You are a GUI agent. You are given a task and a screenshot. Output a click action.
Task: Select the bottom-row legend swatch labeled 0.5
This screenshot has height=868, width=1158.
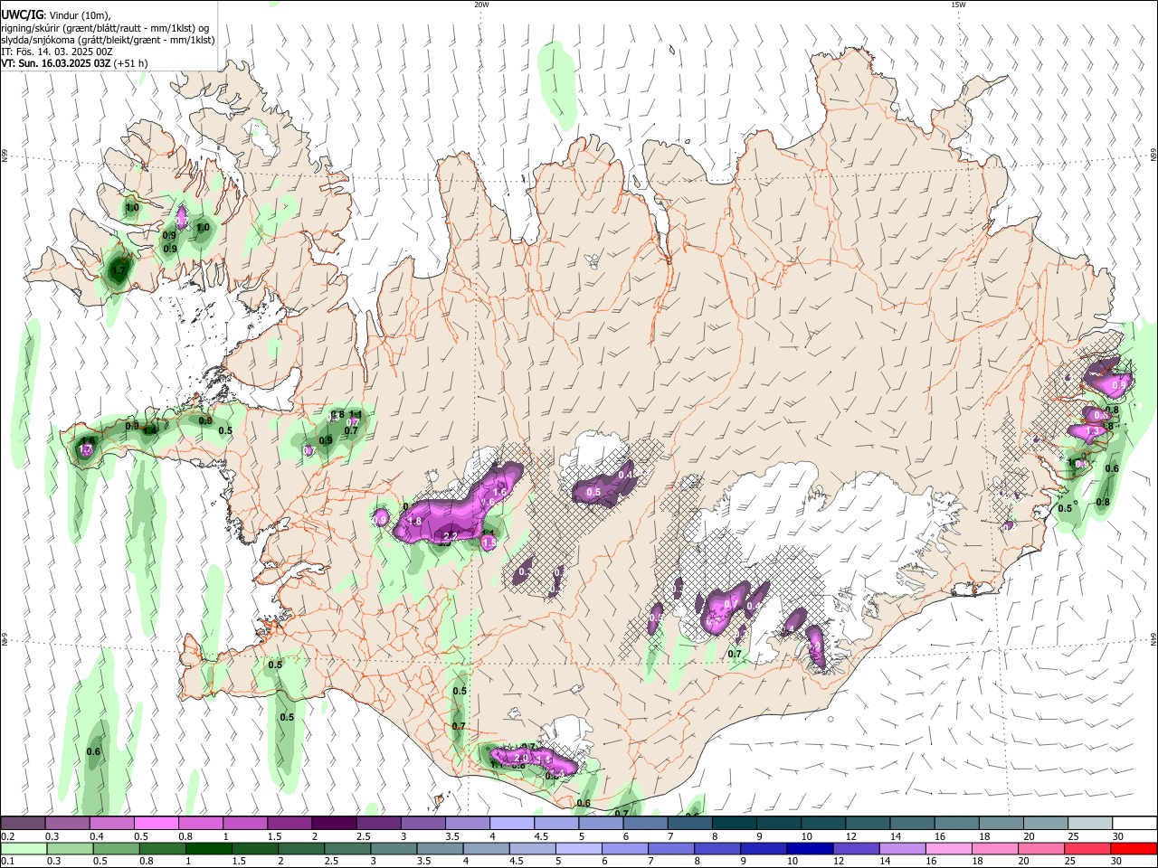[x=117, y=848]
